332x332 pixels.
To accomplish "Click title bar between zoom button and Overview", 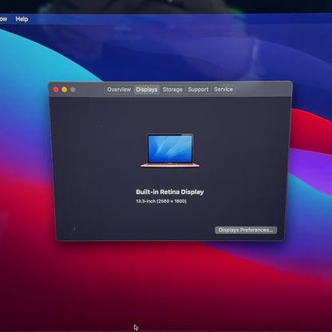I will click(90, 89).
